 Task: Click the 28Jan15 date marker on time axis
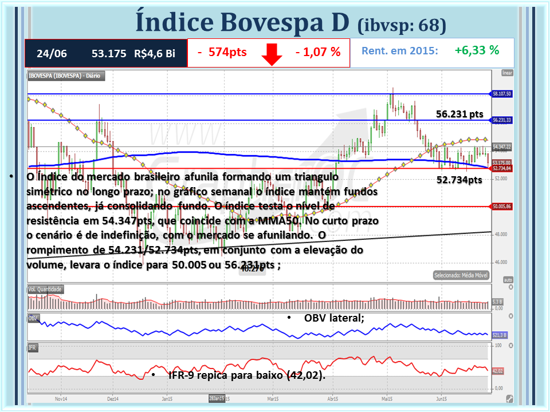click(x=217, y=398)
